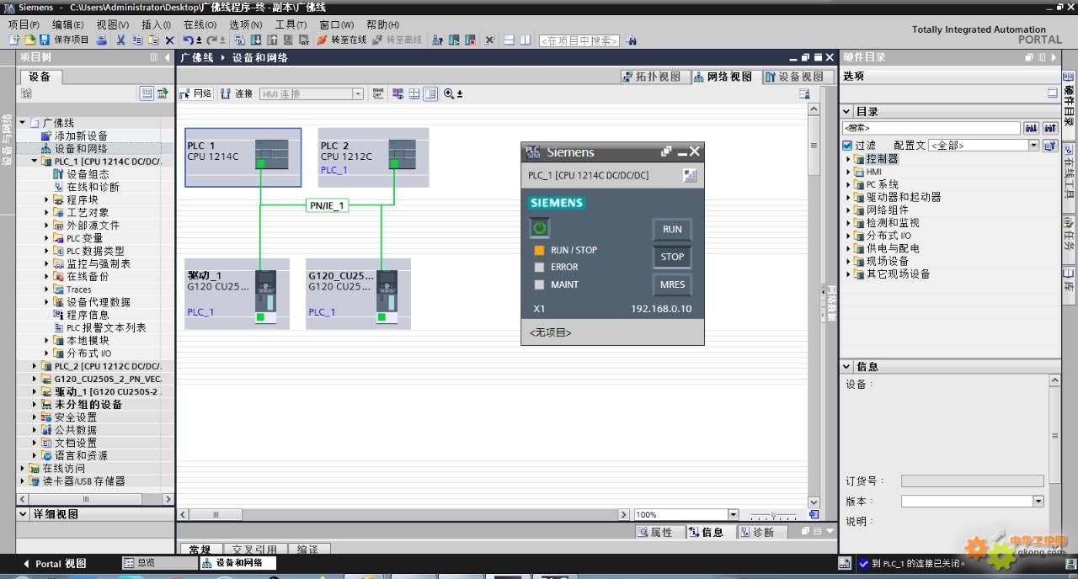Click the MRES button in PLCSIM
The height and width of the screenshot is (579, 1078).
click(672, 284)
